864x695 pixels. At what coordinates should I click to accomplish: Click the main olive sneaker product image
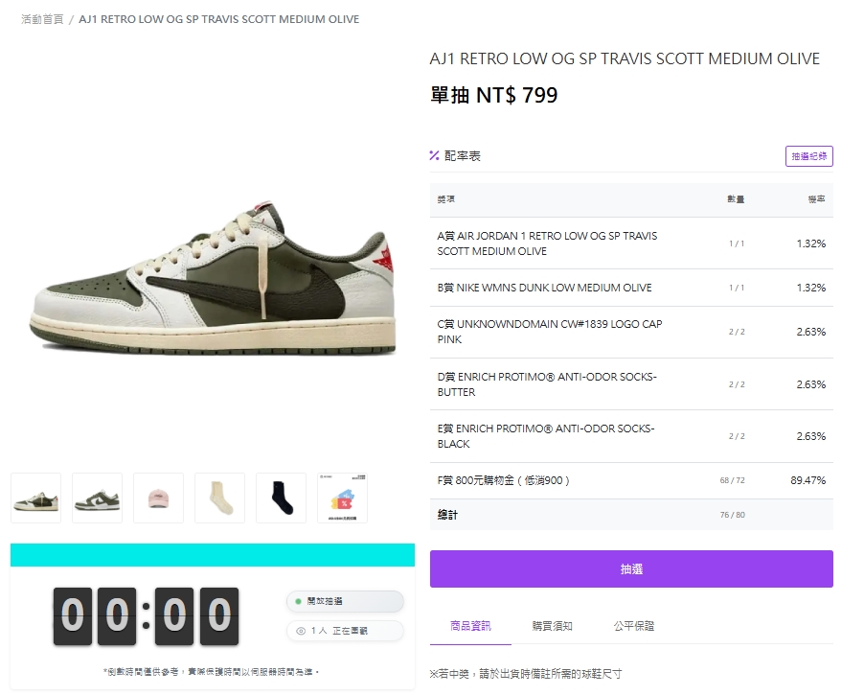coord(213,278)
